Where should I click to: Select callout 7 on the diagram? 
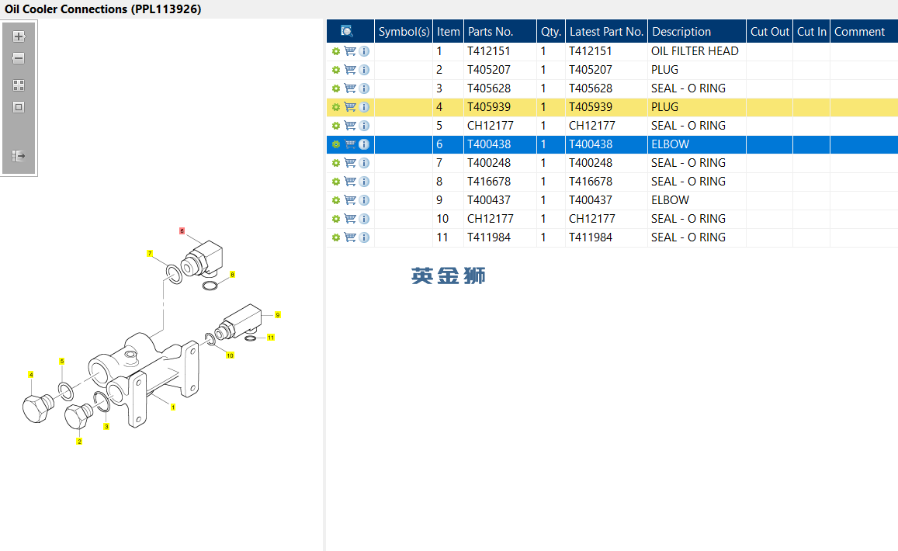pos(150,253)
